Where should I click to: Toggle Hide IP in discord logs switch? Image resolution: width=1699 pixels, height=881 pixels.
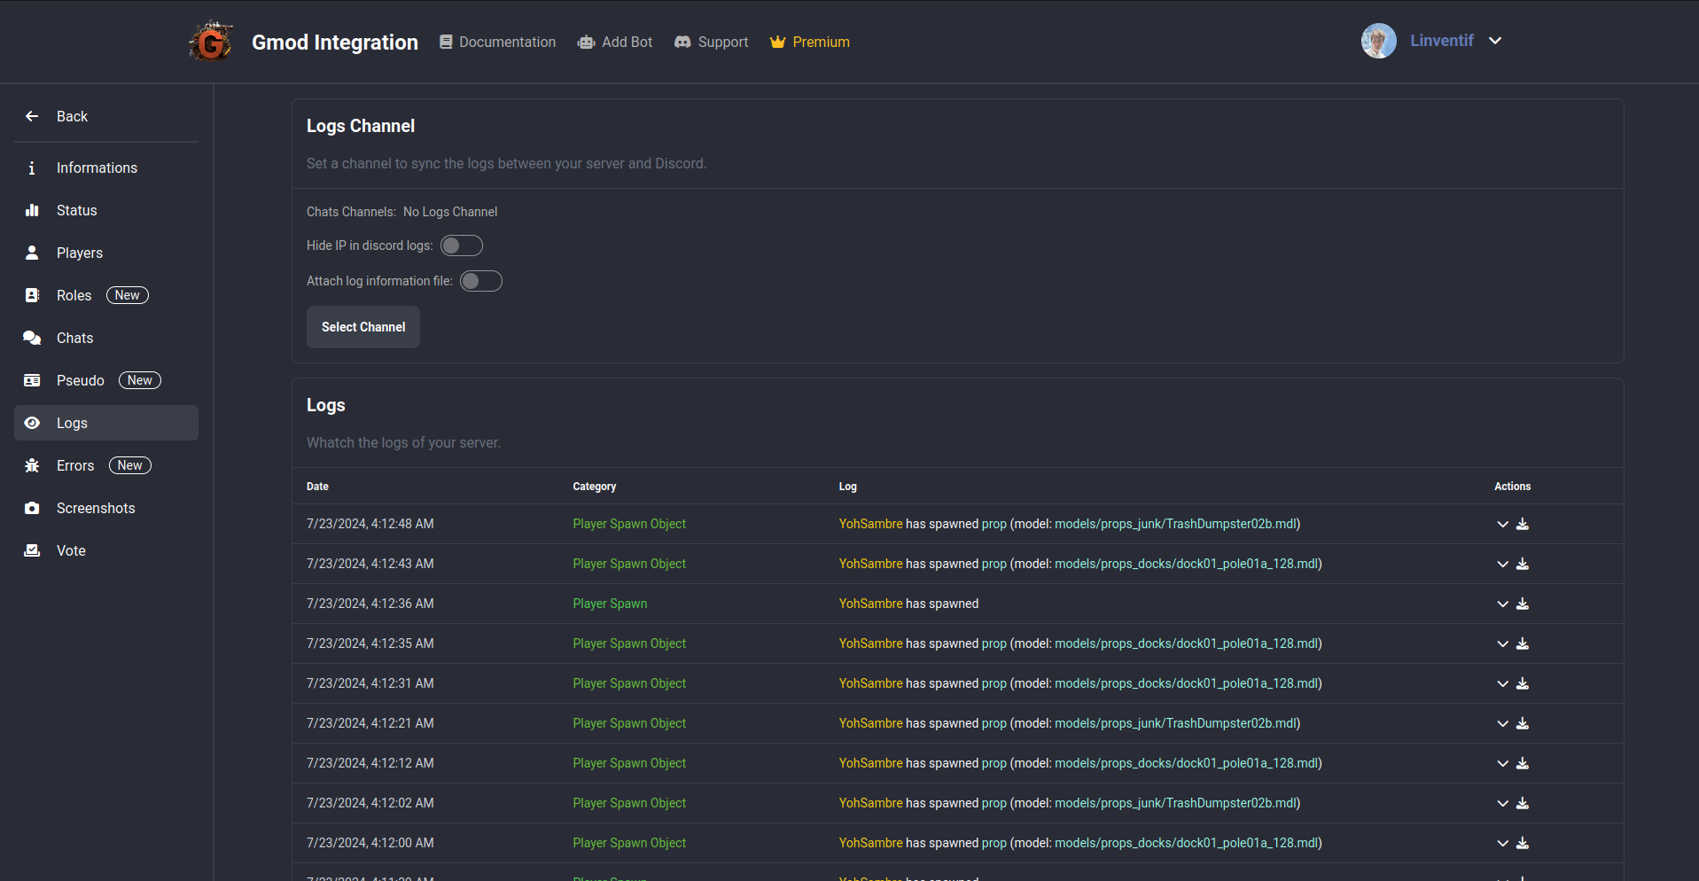click(x=462, y=246)
